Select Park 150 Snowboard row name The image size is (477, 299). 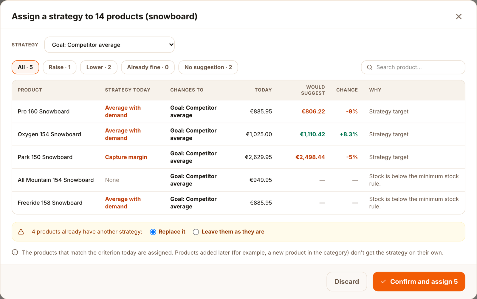click(45, 157)
